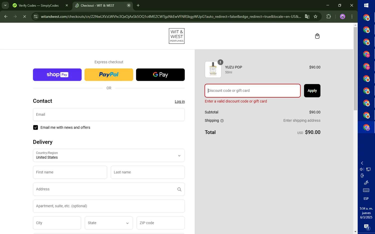Viewport: 375px width, 234px height.
Task: Click the Apartment, suite, etc. field
Action: click(109, 206)
